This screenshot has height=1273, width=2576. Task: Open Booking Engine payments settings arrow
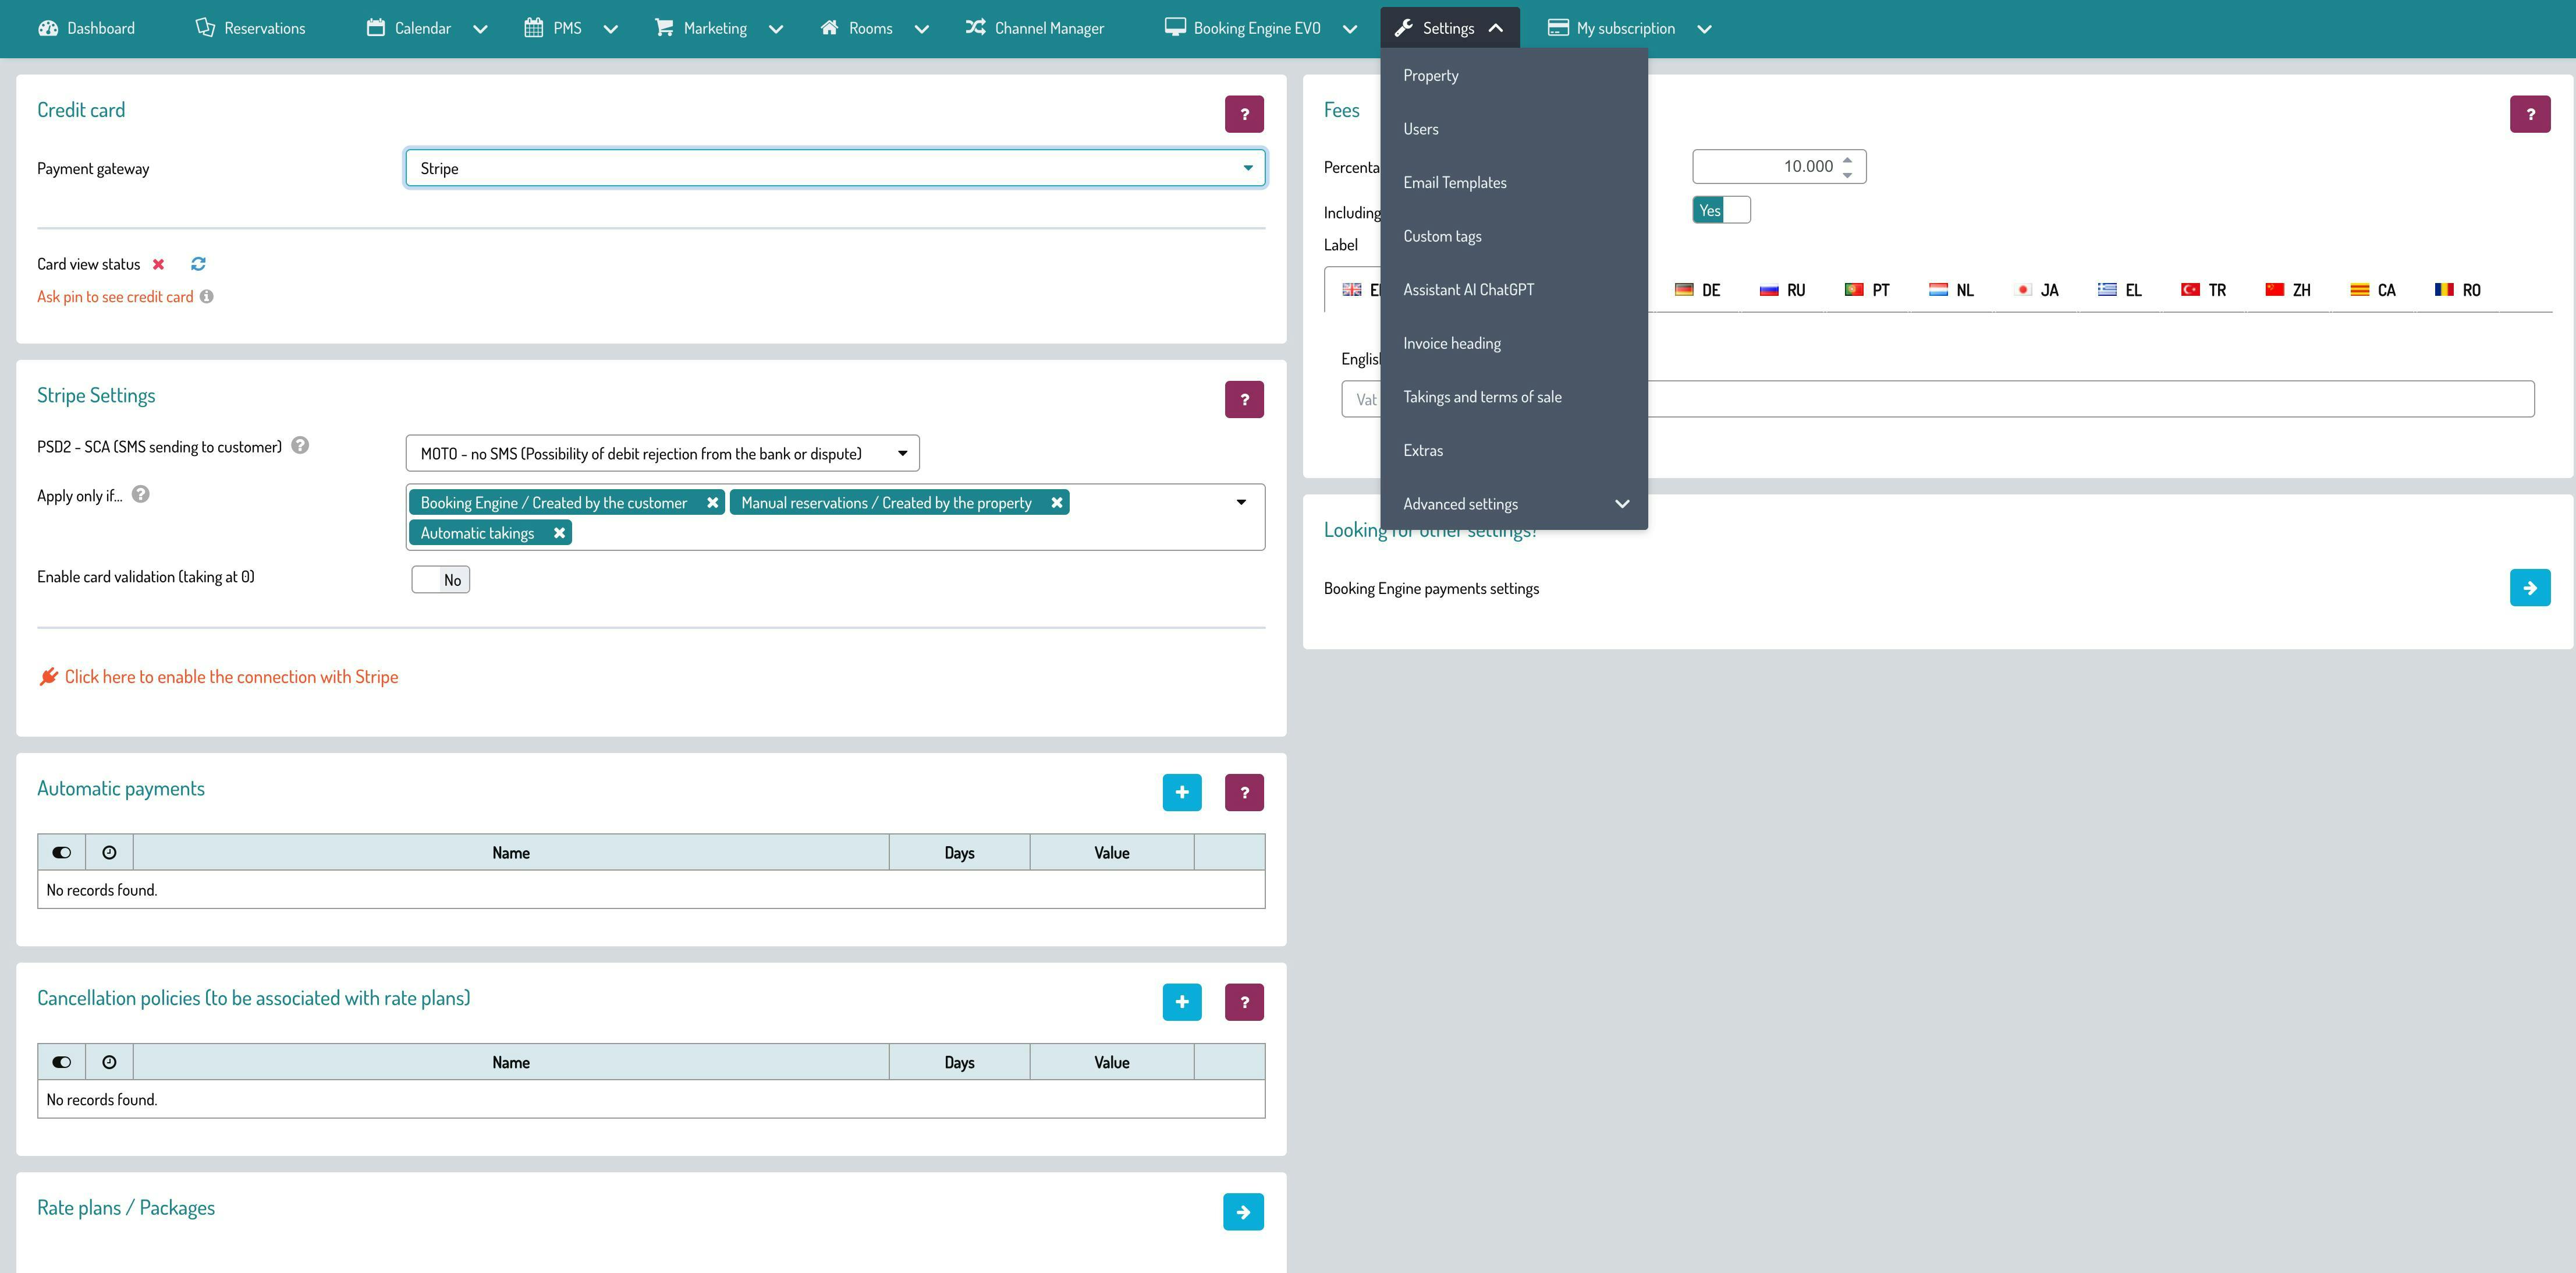[x=2529, y=589]
